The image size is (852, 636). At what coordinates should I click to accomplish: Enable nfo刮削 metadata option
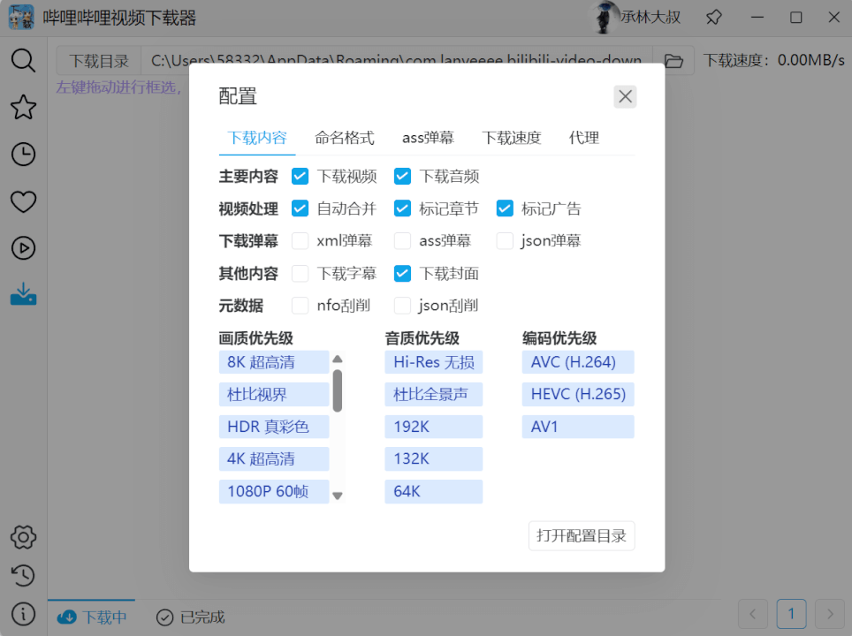pos(300,306)
